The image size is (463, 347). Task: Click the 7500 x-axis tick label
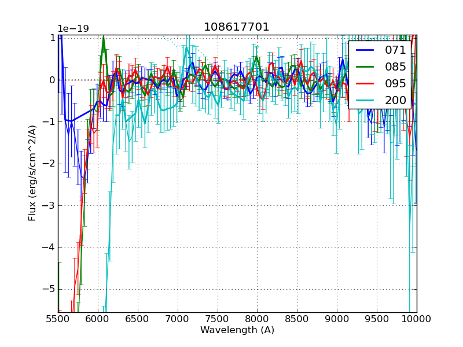tap(217, 319)
